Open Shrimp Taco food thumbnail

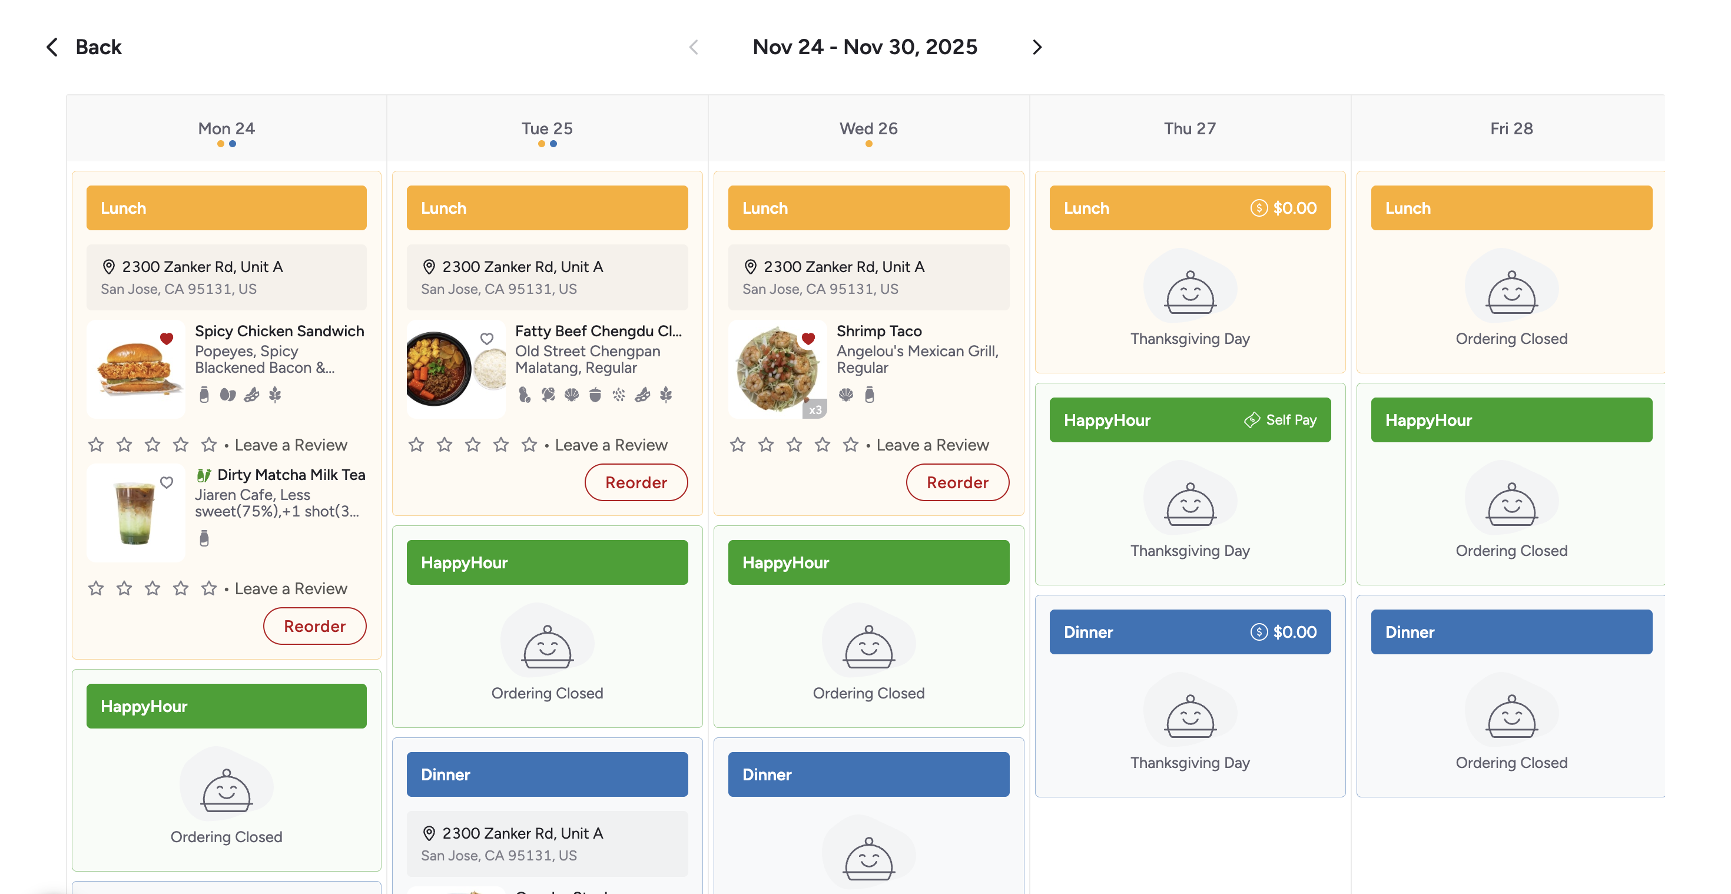tap(777, 369)
